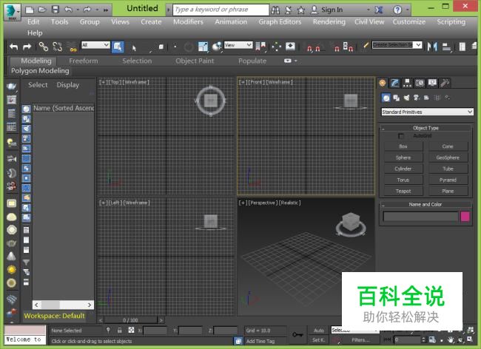This screenshot has height=349, width=481.
Task: Click the 3ds Max application logo button
Action: (11, 10)
